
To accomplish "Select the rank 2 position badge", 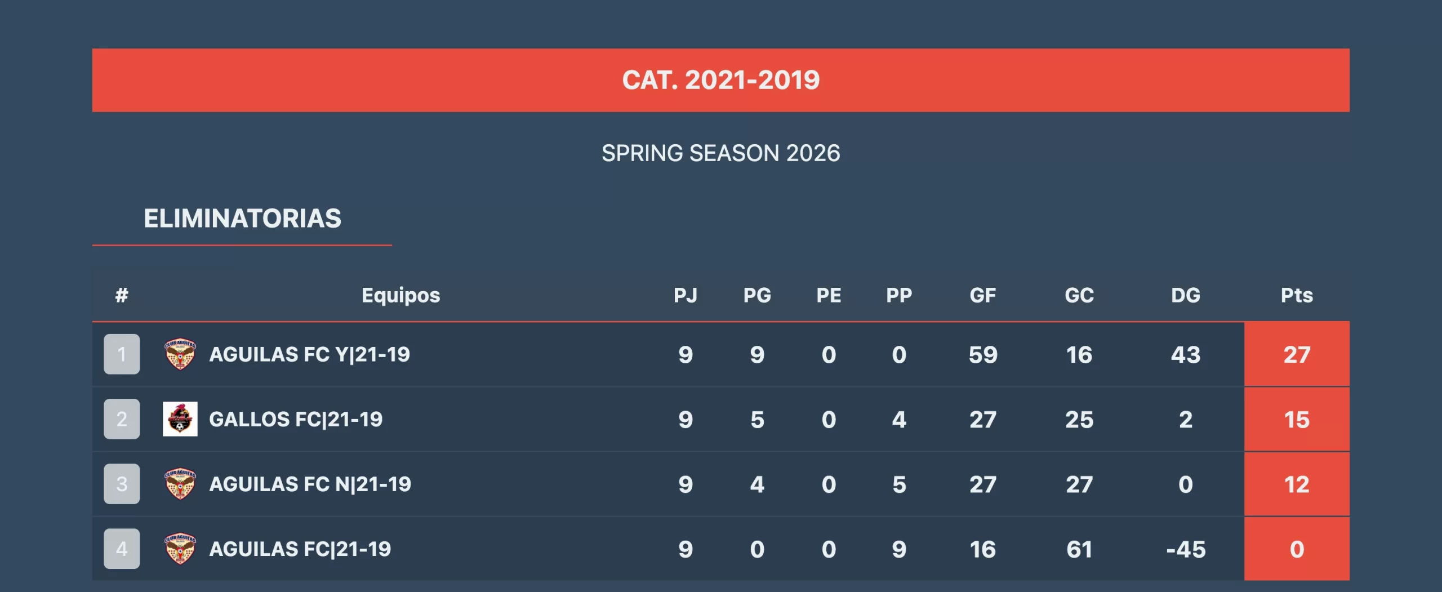I will click(122, 419).
